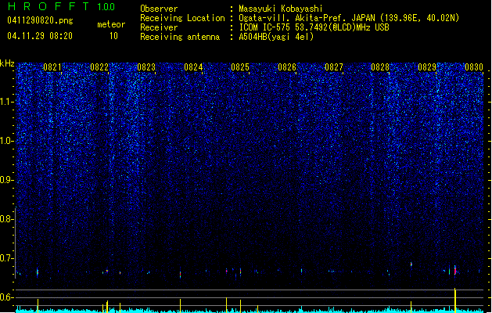Viewport: 492px width, 313px height.
Task: Click the 0822 time marker
Action: [99, 67]
